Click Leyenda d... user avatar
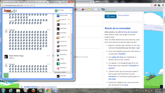165x93 pixels. tap(58, 33)
